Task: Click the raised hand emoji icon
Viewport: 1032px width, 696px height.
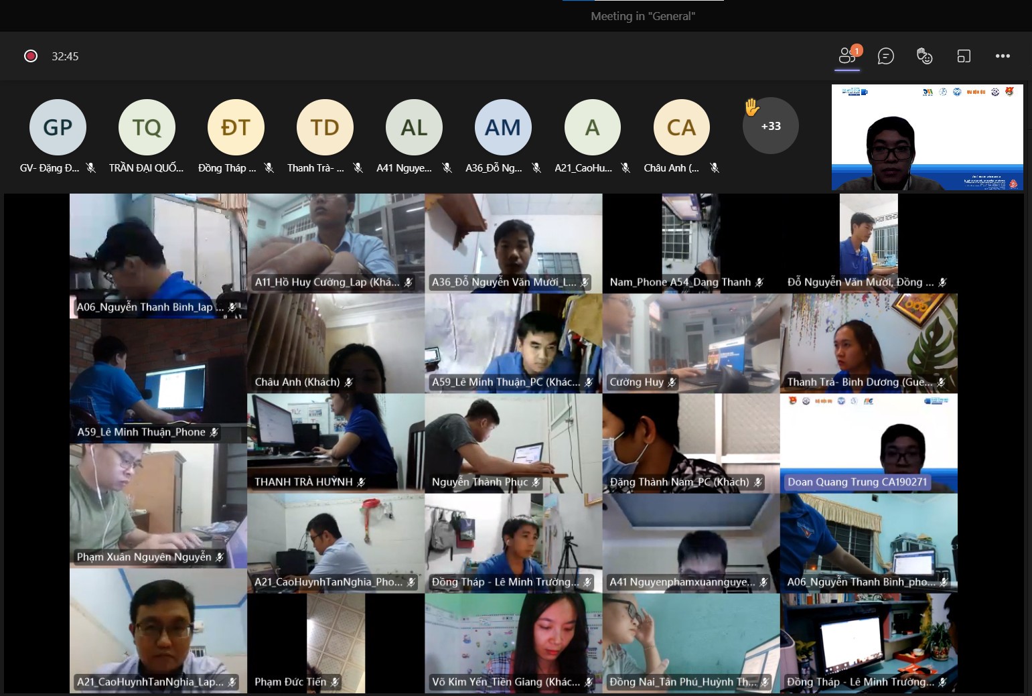Action: [x=751, y=107]
